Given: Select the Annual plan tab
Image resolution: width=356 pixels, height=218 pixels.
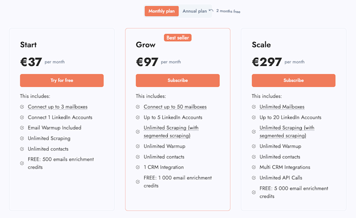Looking at the screenshot, I should [x=194, y=11].
